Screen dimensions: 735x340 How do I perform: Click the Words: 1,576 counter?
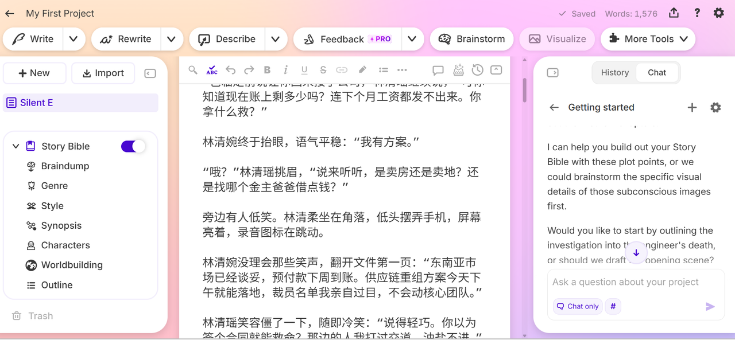631,14
